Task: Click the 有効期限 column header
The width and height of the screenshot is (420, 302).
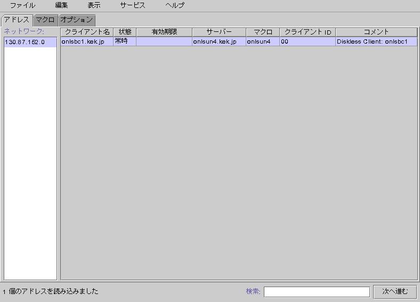Action: click(164, 32)
